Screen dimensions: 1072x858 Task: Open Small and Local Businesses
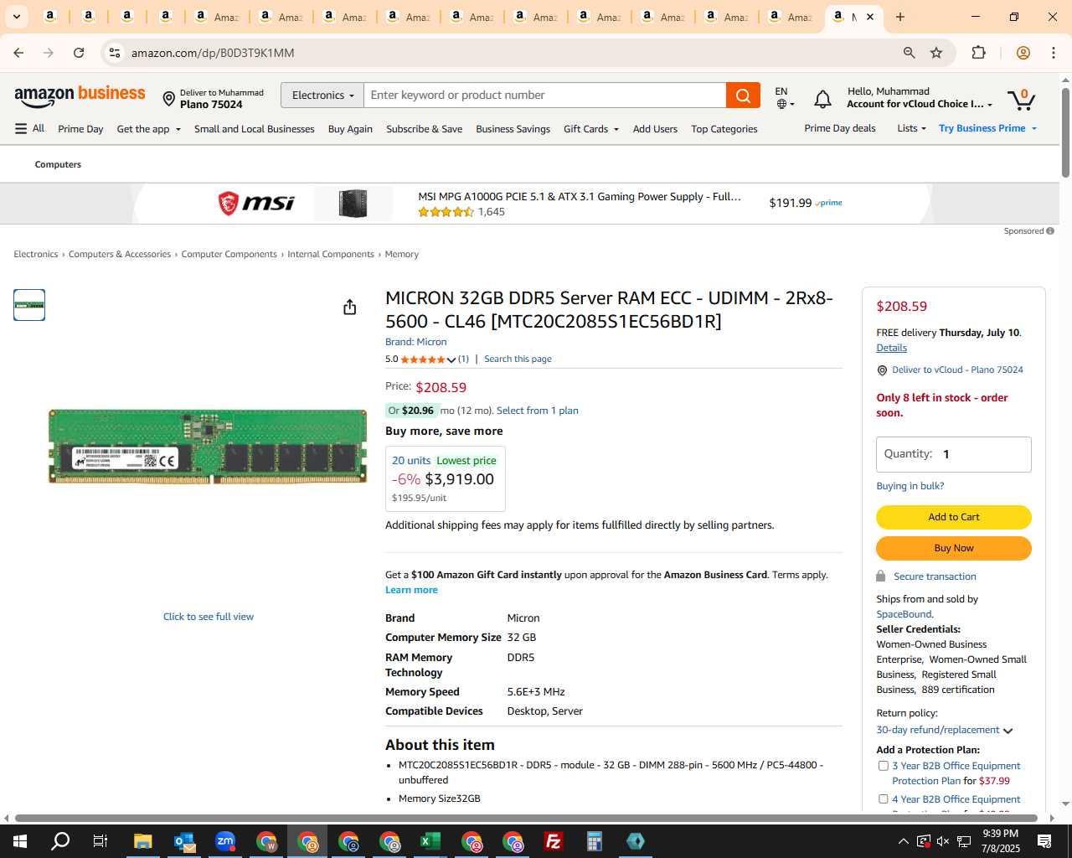255,129
